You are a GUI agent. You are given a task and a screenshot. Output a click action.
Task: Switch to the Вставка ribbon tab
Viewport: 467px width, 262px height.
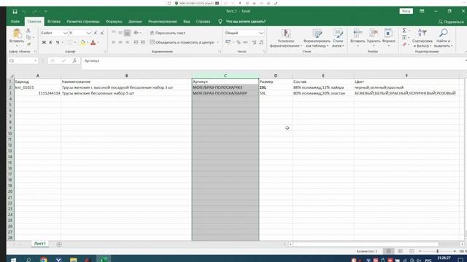click(x=54, y=21)
